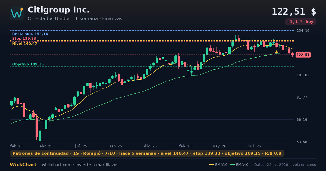Viewport: 326px width, 171px height.
Task: Click the 154,16 price axis value
Action: coord(303,31)
